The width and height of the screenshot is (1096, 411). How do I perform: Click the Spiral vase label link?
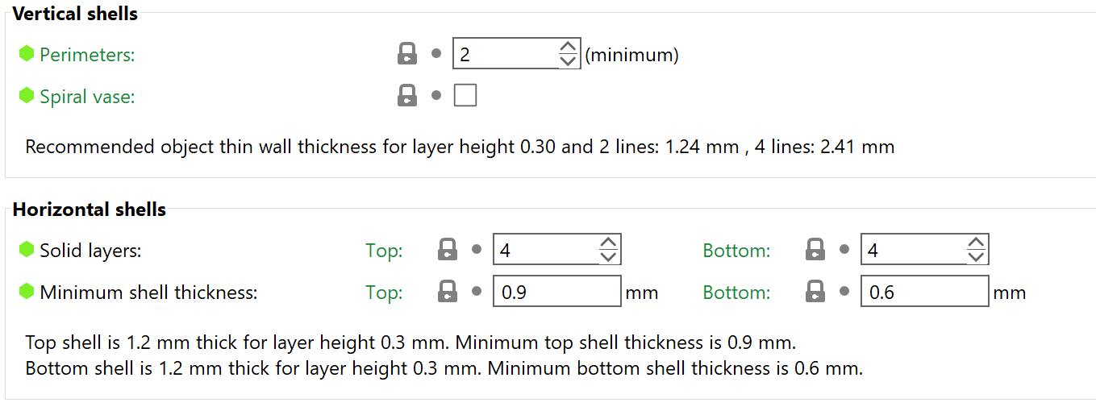(87, 97)
